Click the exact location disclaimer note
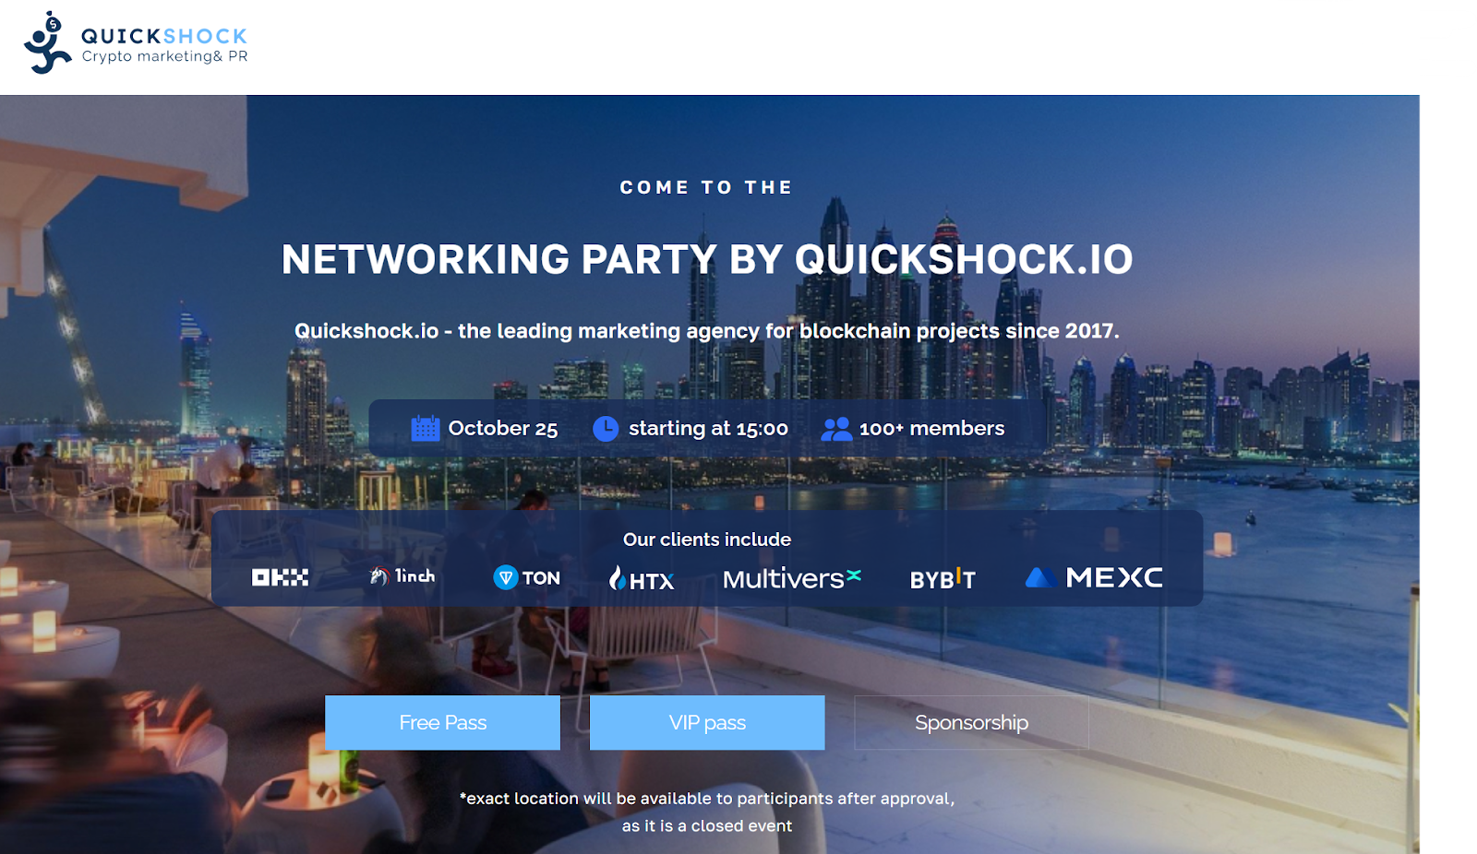Image resolution: width=1477 pixels, height=854 pixels. coord(707,812)
